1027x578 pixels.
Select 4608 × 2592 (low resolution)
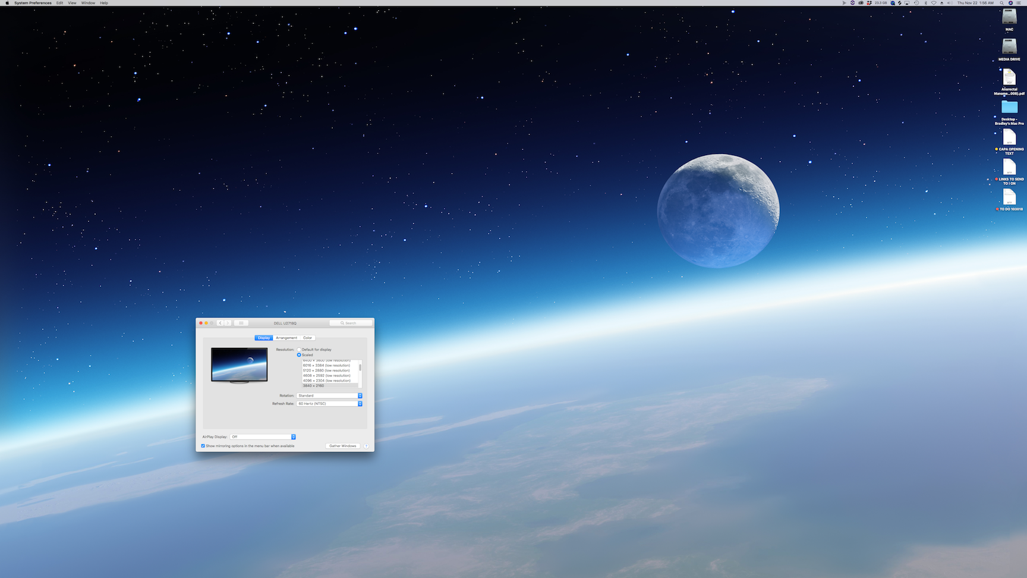coord(326,376)
